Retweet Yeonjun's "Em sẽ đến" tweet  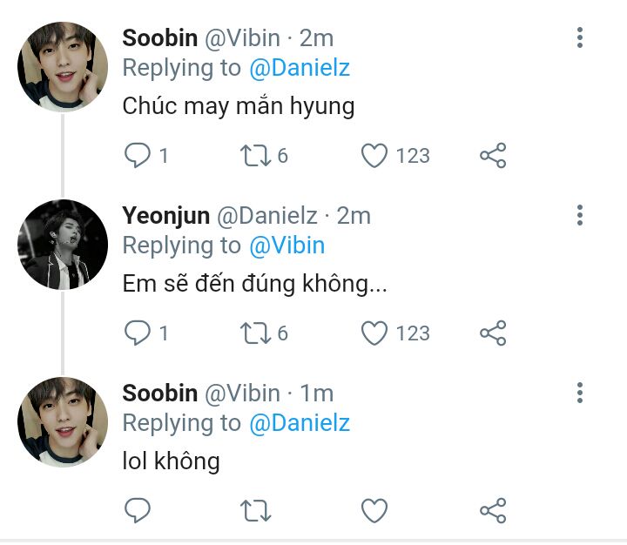(255, 333)
